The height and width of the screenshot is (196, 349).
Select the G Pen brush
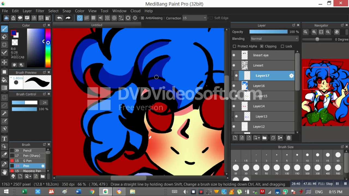pos(27,161)
